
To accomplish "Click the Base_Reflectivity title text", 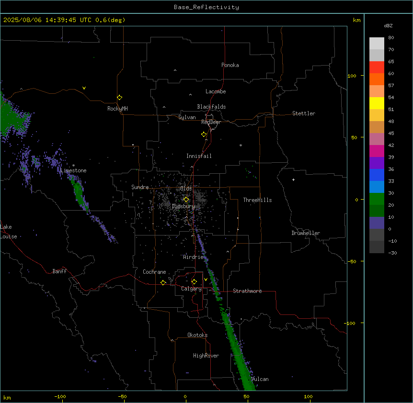I will coord(206,7).
